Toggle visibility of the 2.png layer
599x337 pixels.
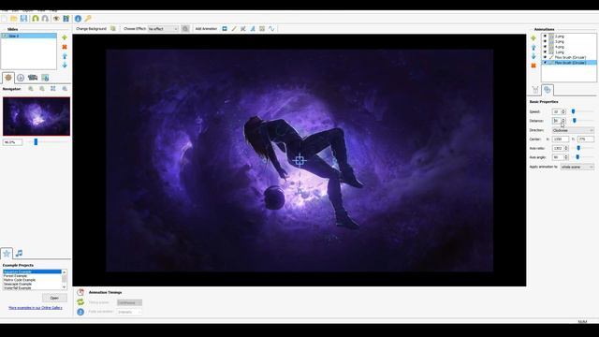[545, 37]
